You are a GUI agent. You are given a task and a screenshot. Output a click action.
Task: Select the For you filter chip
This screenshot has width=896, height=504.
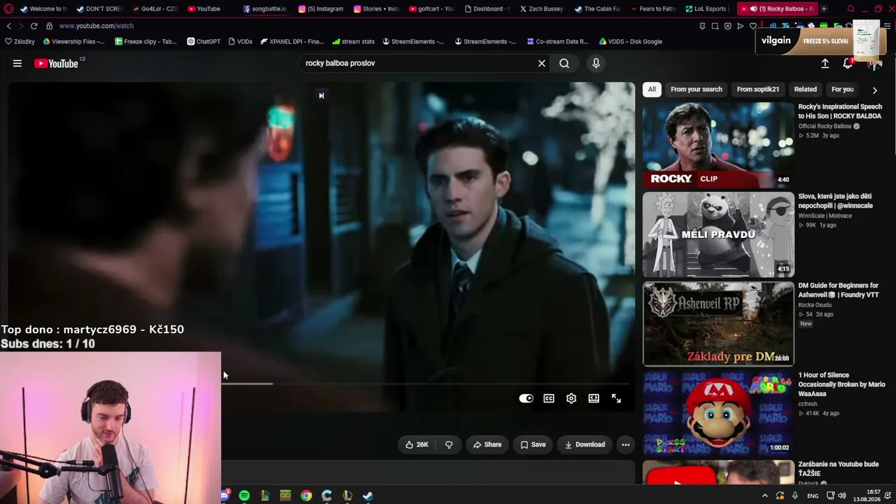point(842,90)
